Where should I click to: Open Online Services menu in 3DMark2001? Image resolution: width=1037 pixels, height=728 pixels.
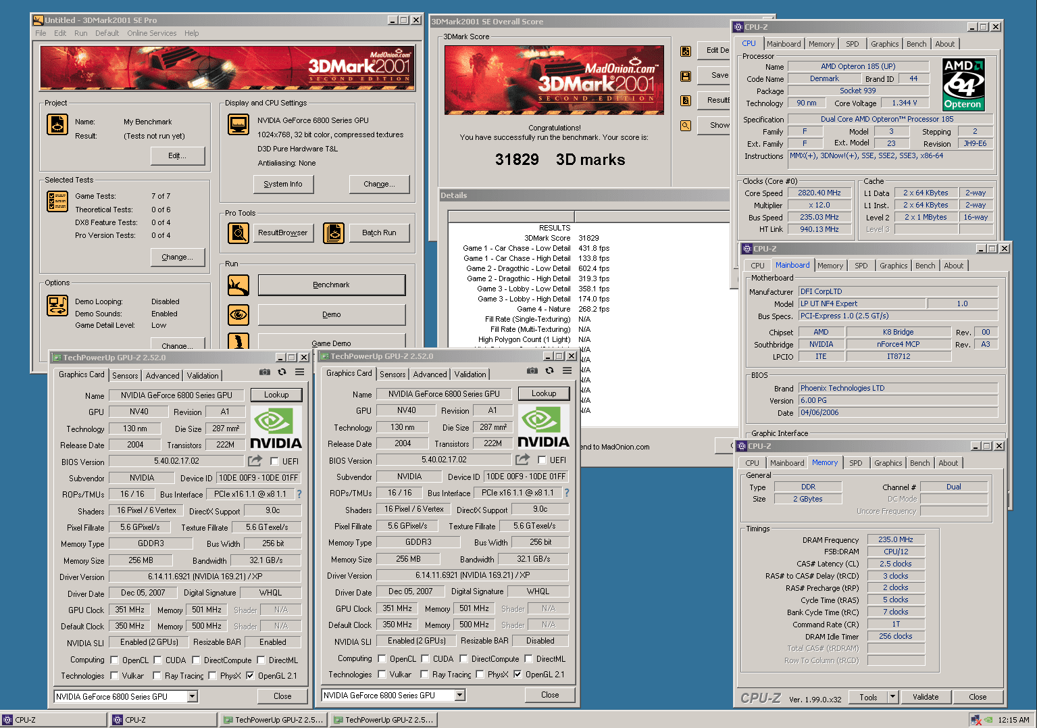pos(151,33)
